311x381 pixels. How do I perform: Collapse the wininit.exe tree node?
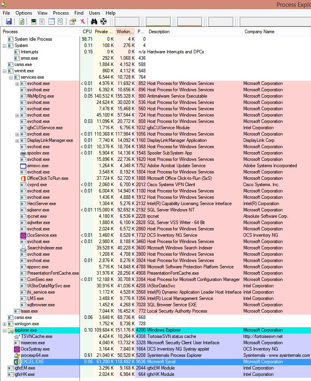pyautogui.click(x=4, y=71)
